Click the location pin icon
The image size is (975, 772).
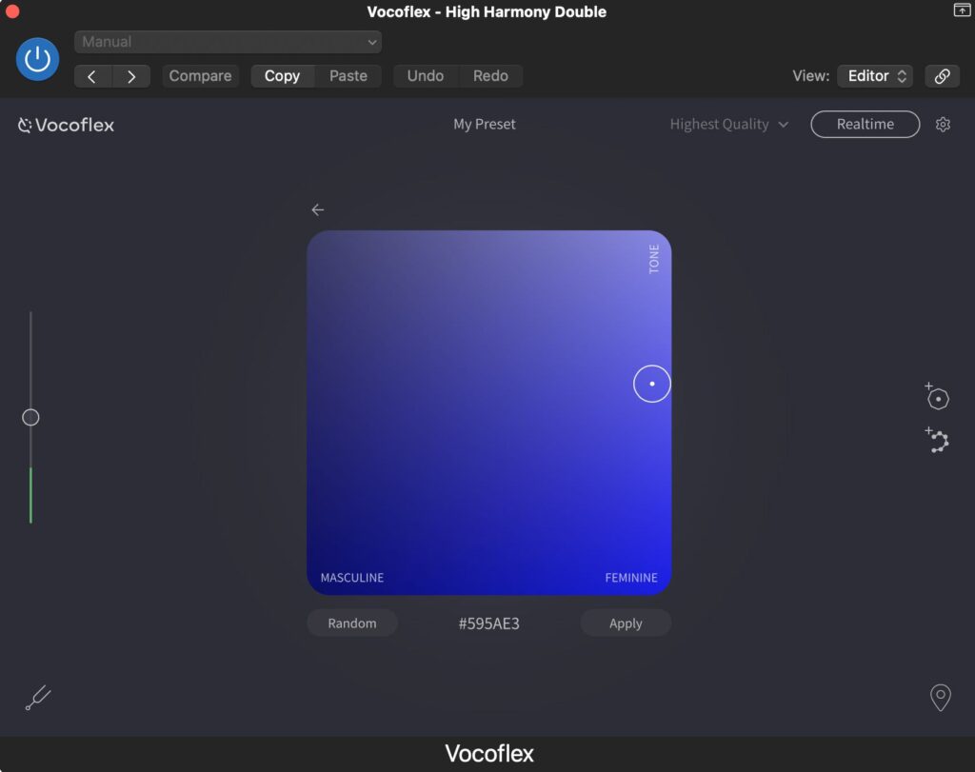click(x=940, y=698)
